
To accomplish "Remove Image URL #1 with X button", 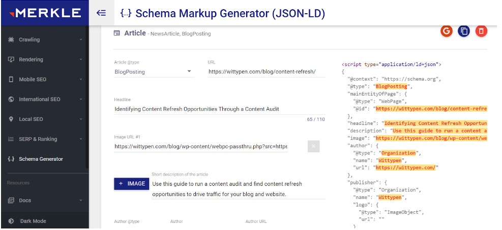I will (313, 146).
